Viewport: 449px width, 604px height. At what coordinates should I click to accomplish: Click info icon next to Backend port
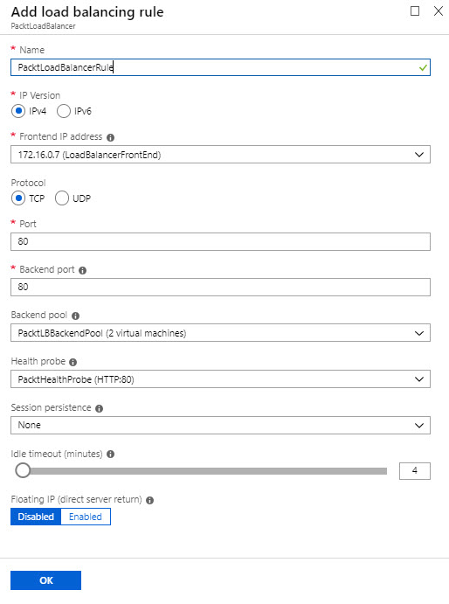point(82,270)
